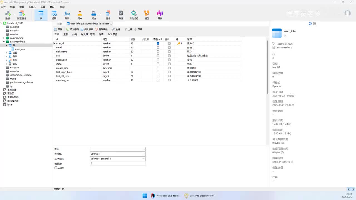Open the 帮助 Help menu
Viewport: 356px width, 200px height.
tap(62, 7)
